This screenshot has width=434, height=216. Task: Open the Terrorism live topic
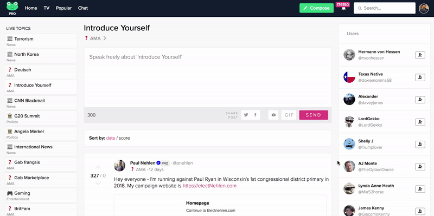click(41, 41)
